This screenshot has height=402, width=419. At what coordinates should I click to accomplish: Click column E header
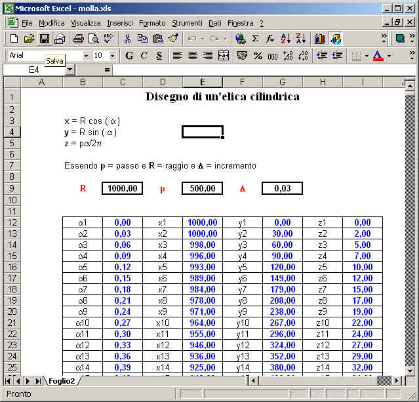click(x=203, y=82)
